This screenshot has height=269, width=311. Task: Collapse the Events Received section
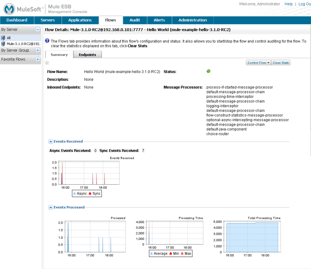coord(50,141)
